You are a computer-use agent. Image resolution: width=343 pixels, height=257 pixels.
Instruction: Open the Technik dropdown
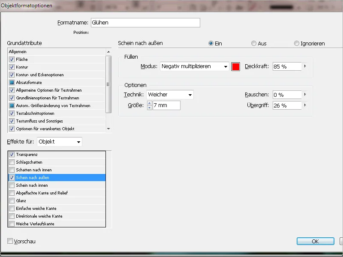tap(170, 95)
